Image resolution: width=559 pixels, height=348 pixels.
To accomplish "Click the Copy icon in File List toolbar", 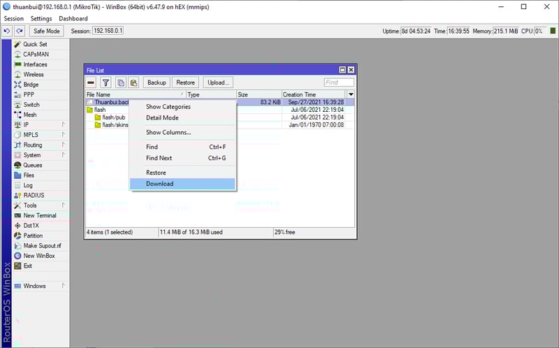I will [x=121, y=82].
